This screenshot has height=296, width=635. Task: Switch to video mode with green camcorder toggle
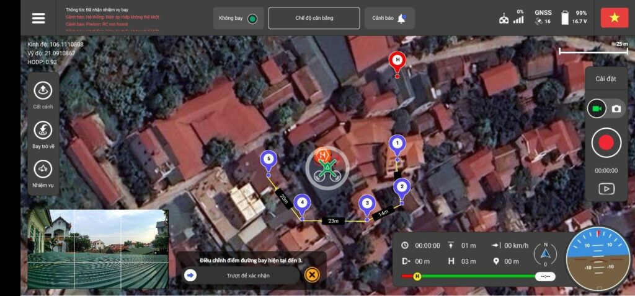(597, 109)
